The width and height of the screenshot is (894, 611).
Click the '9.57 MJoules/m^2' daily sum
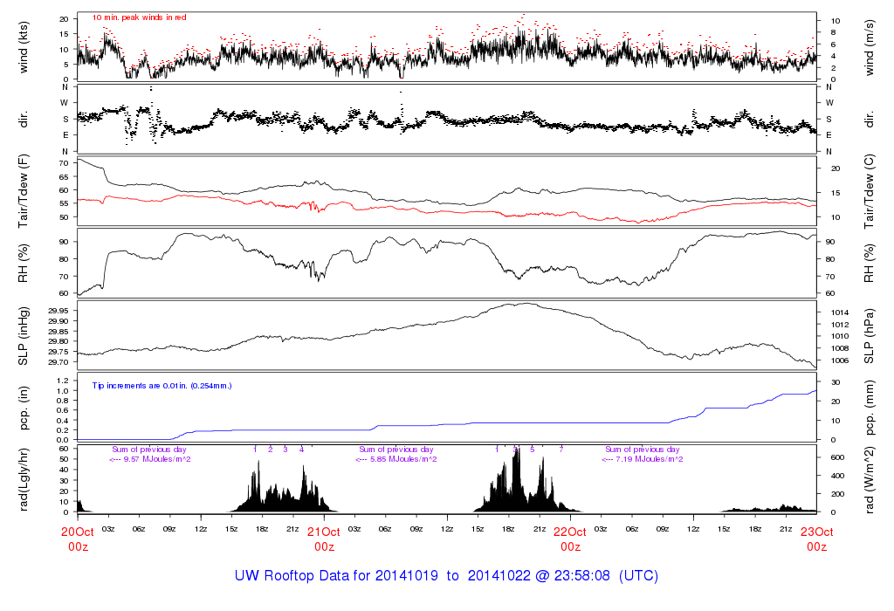coord(157,459)
